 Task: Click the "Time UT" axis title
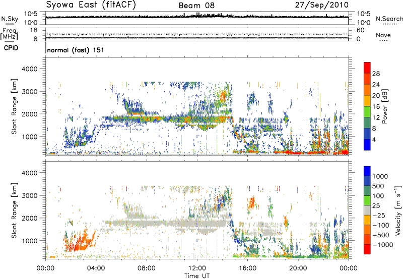197,276
